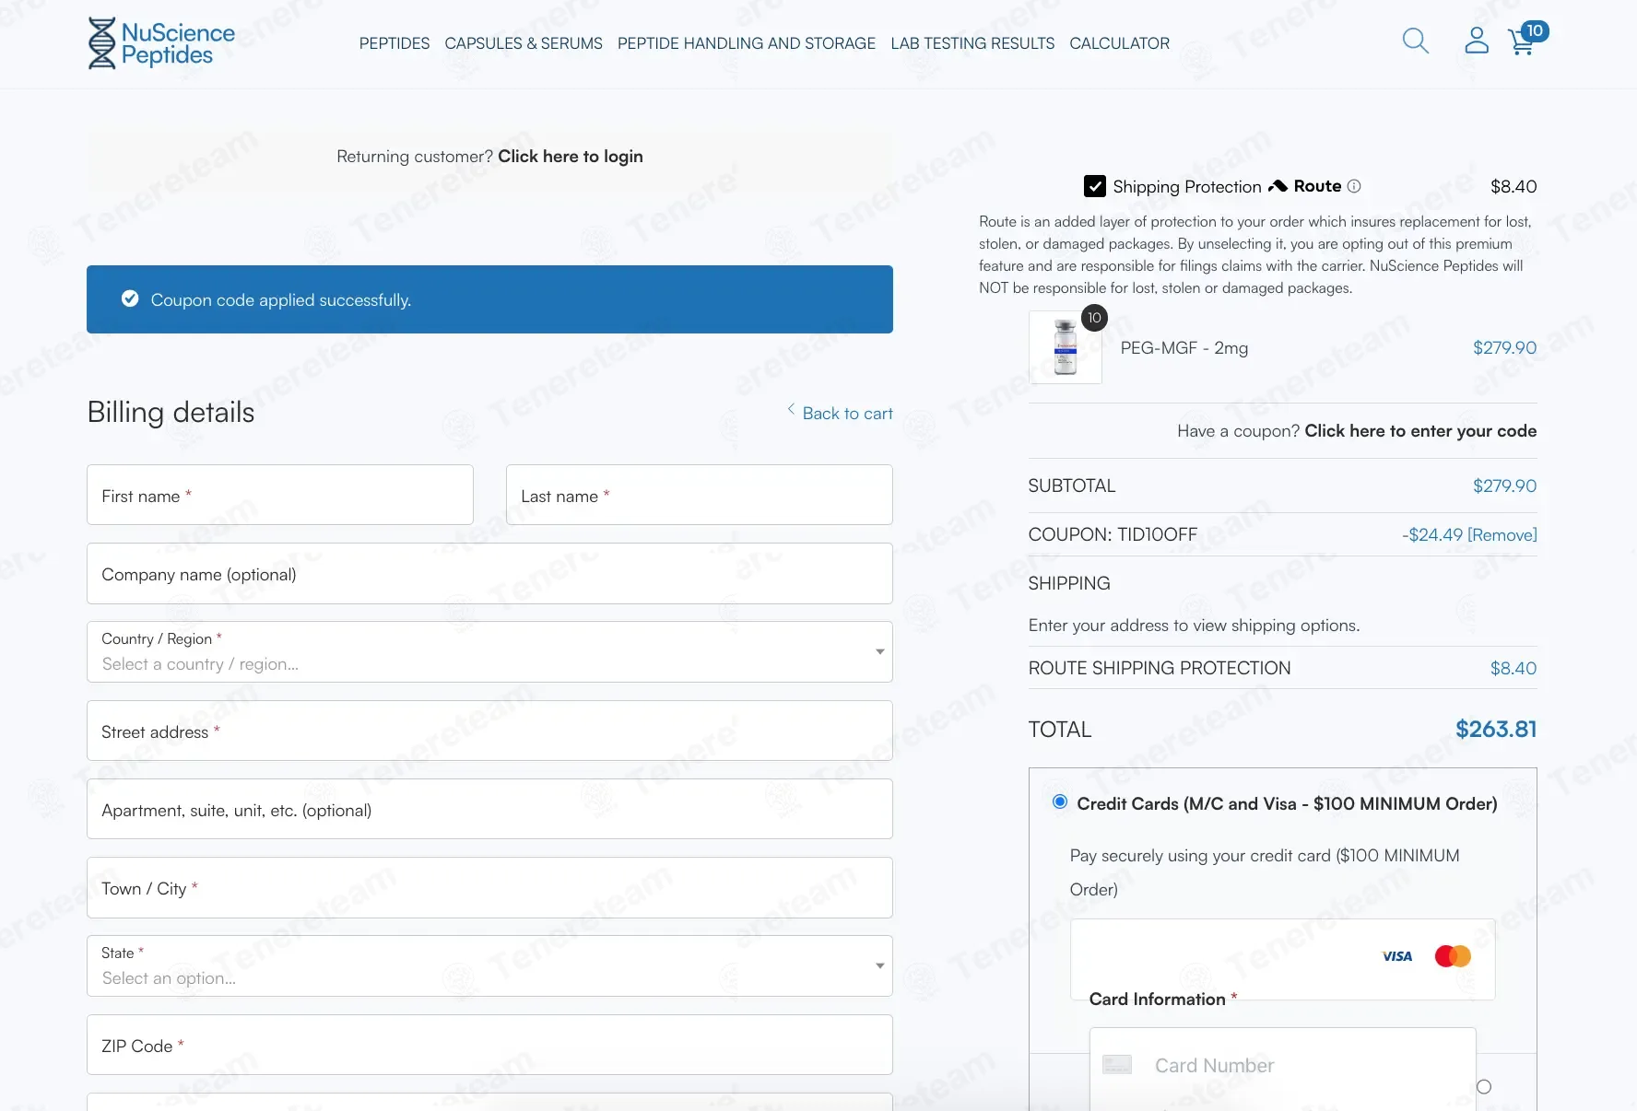Go Back to cart
Image resolution: width=1637 pixels, height=1111 pixels.
pos(840,413)
